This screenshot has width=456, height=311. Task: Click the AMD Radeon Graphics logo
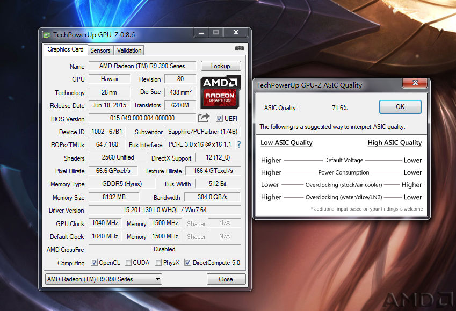coord(220,92)
